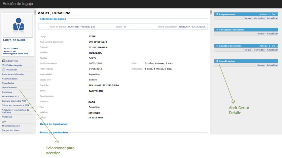The width and height of the screenshot is (282, 158).
Task: Click the Visualizar document icon
Action: tap(4, 70)
